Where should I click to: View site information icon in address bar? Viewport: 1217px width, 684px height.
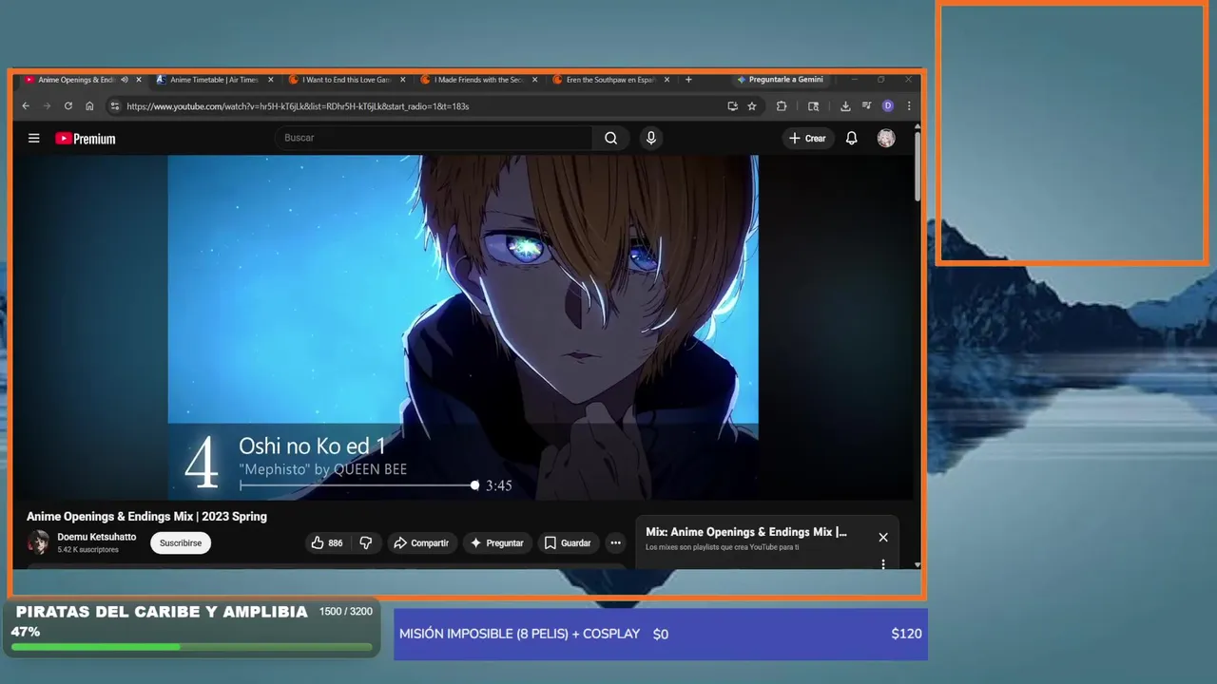(x=115, y=106)
